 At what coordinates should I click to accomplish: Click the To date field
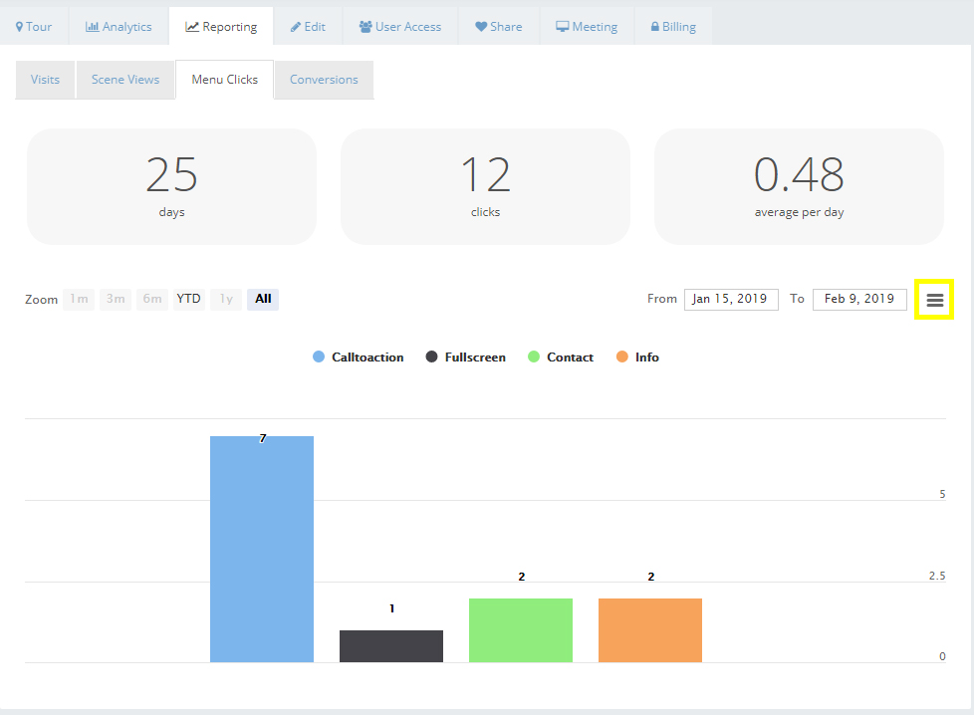coord(859,299)
